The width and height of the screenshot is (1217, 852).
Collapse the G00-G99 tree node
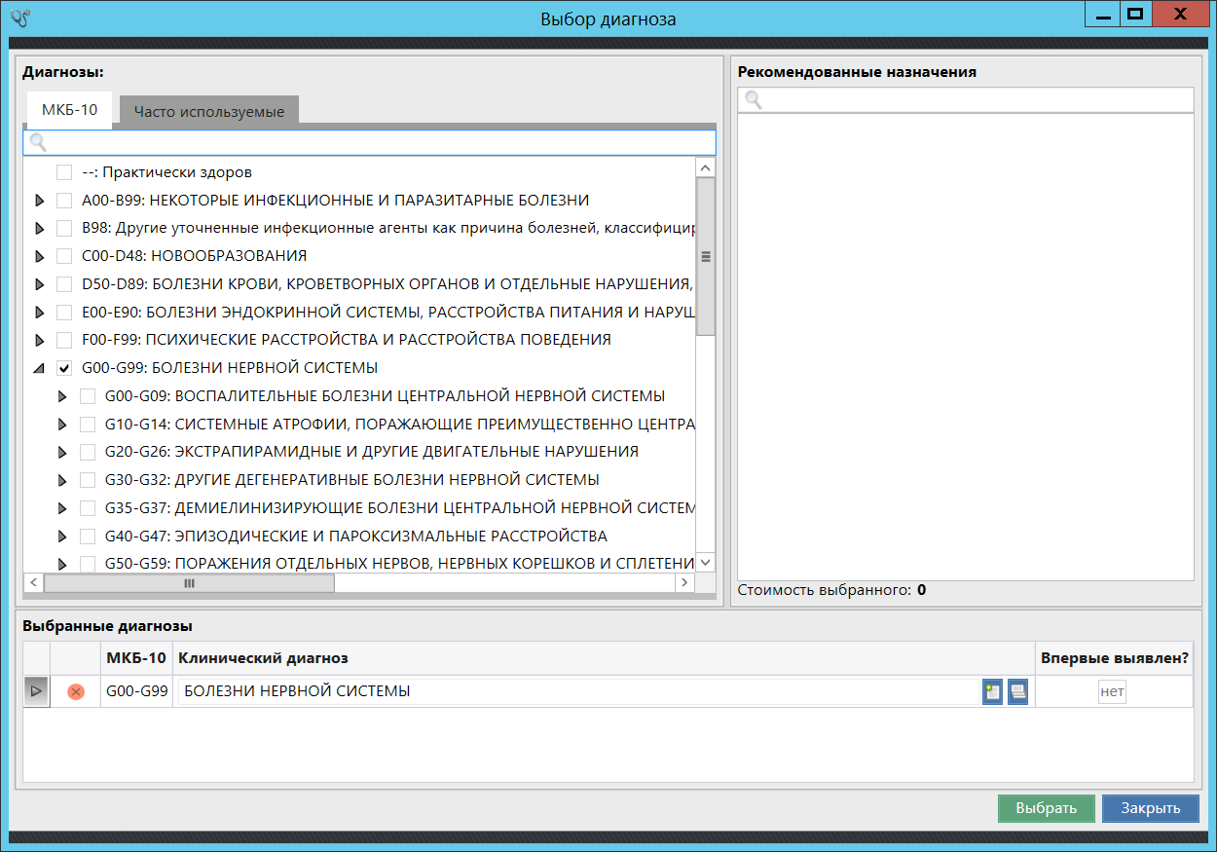[x=39, y=369]
